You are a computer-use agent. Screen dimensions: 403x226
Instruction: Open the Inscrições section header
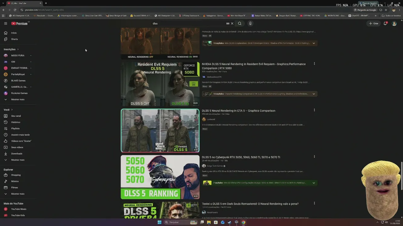click(x=11, y=49)
